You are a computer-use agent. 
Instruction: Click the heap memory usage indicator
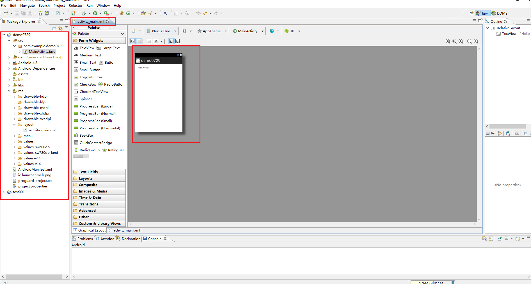(431, 282)
